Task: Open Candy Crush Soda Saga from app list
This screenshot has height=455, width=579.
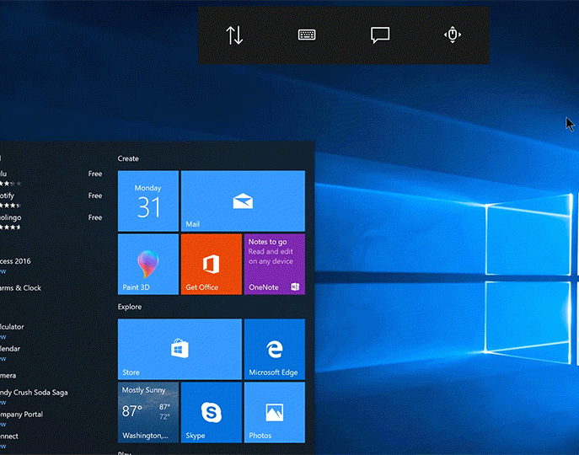Action: [x=34, y=393]
